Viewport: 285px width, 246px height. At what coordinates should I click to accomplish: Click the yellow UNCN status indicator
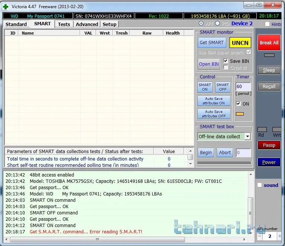[x=240, y=43]
